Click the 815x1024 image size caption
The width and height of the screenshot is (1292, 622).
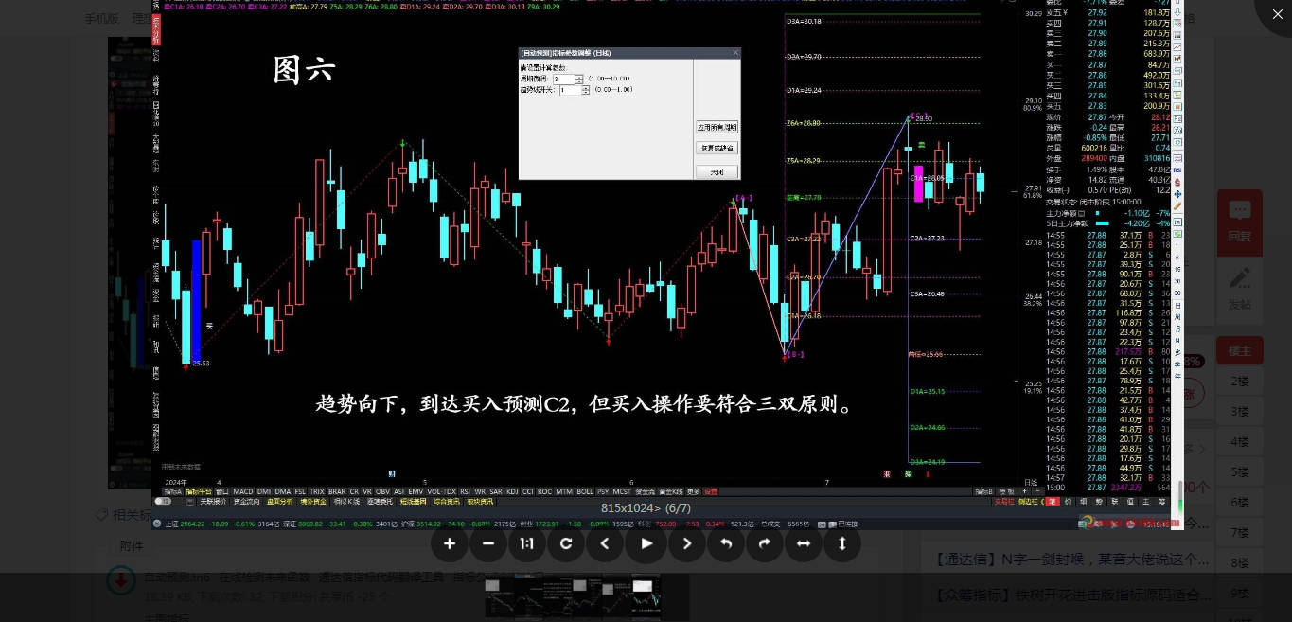(x=646, y=508)
